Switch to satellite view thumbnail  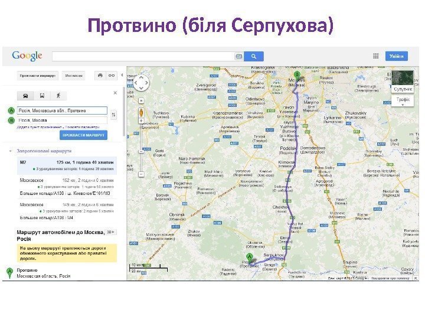[403, 82]
